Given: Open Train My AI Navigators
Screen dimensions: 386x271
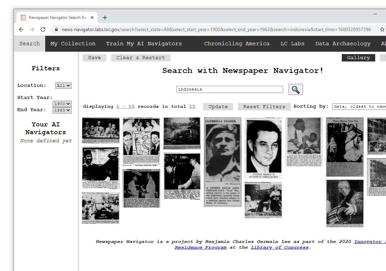Looking at the screenshot, I should point(144,44).
